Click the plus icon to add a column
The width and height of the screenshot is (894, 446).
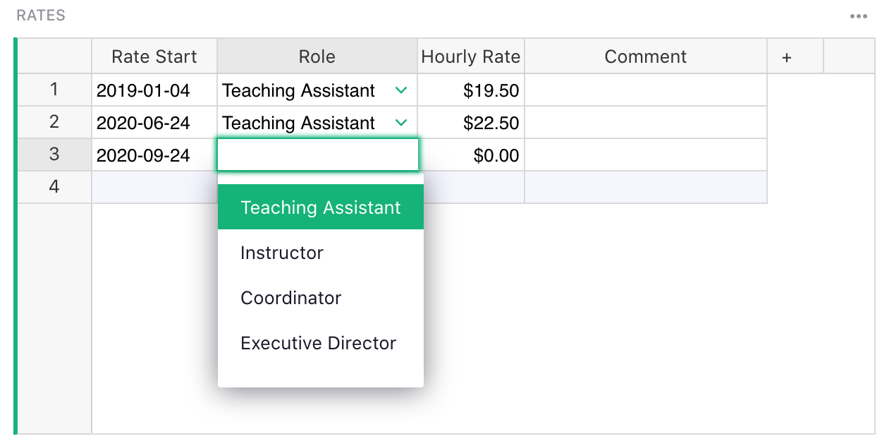tap(786, 56)
